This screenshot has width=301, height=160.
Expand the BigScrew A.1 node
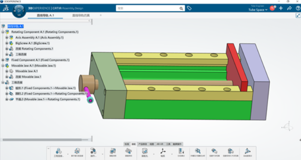[7, 43]
